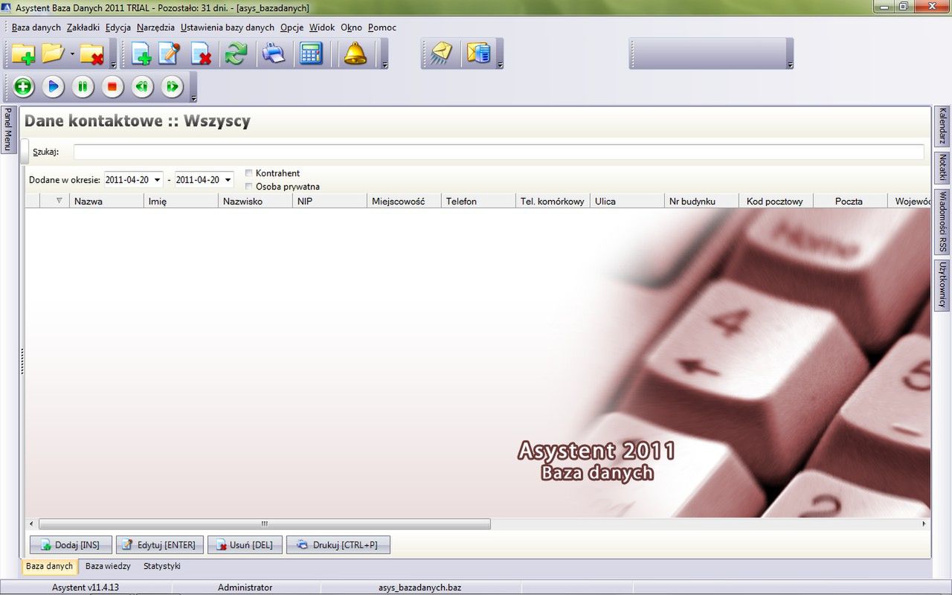Click the scrollbar right arrow

coord(924,524)
